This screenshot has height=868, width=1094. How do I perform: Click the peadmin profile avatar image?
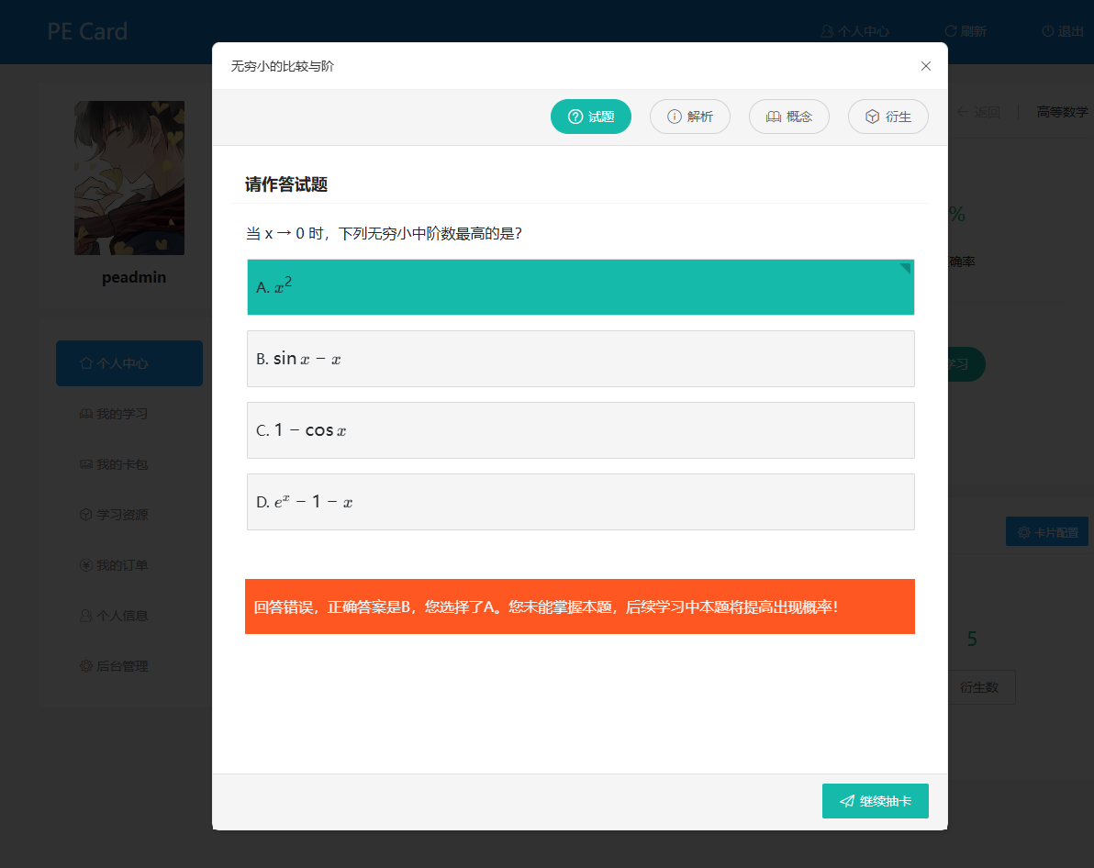(x=129, y=178)
